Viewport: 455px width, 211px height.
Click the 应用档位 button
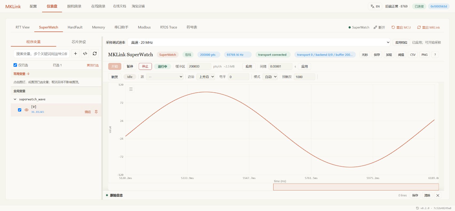click(401, 42)
